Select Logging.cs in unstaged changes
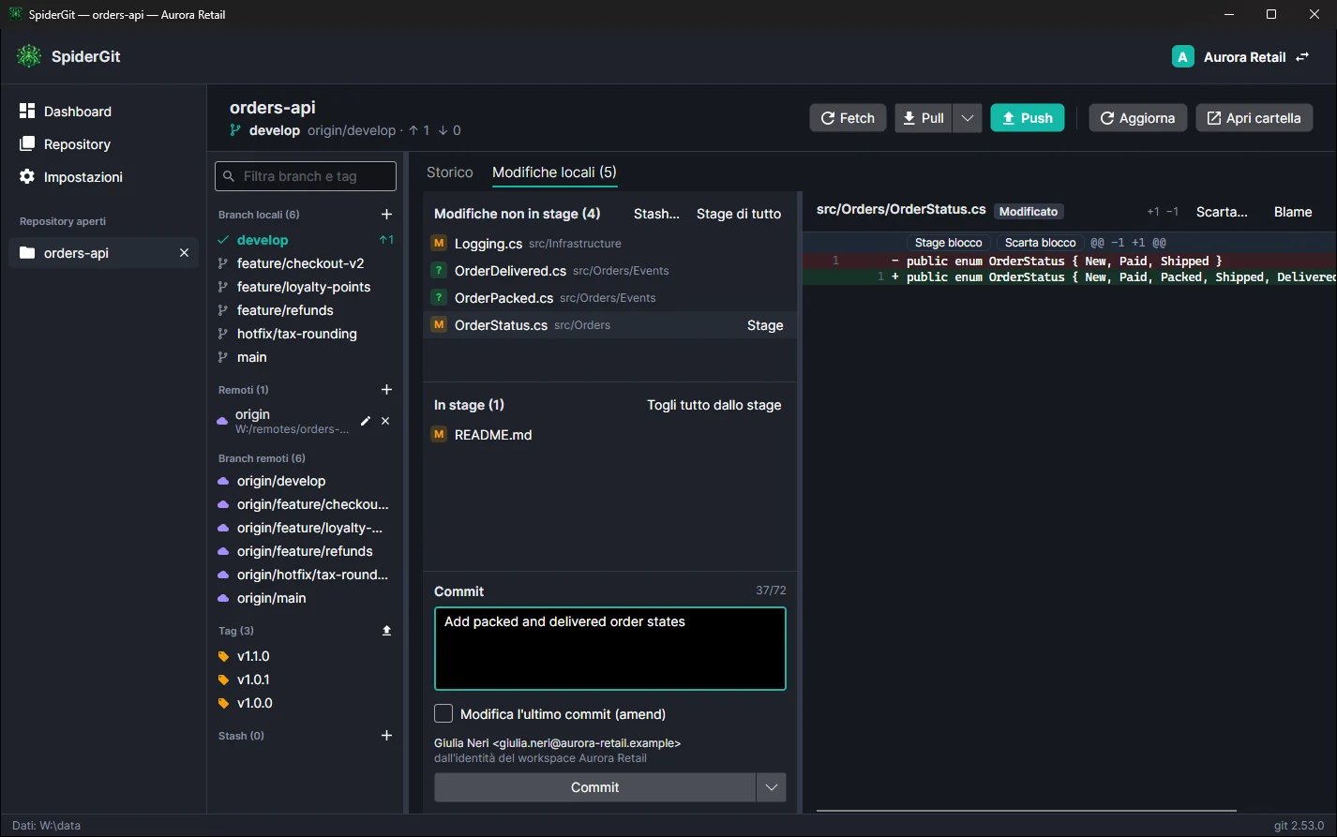 [609, 244]
